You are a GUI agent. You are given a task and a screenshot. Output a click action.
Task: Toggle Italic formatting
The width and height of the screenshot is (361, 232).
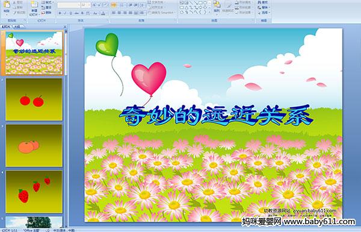[x=65, y=13]
